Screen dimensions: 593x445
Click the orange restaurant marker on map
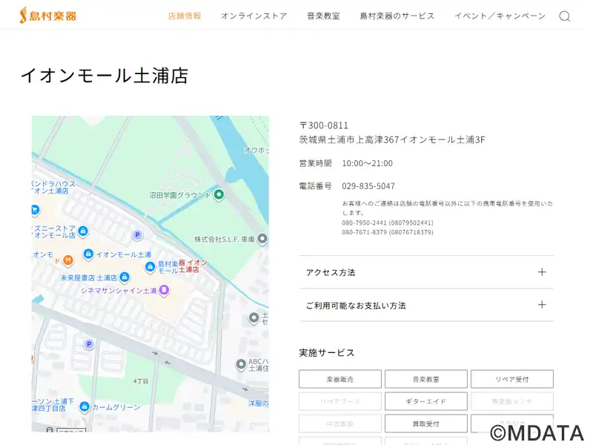[x=68, y=260]
